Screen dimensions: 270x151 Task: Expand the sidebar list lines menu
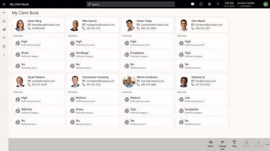pyautogui.click(x=4, y=38)
